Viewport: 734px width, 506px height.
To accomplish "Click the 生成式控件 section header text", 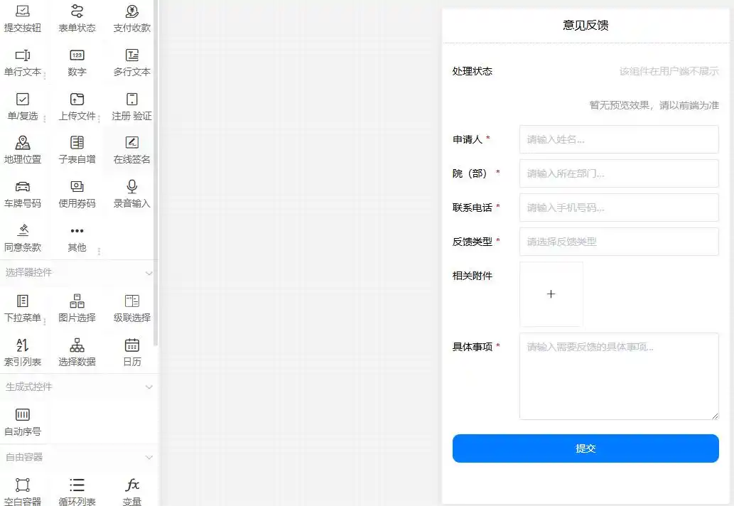I will [x=28, y=387].
